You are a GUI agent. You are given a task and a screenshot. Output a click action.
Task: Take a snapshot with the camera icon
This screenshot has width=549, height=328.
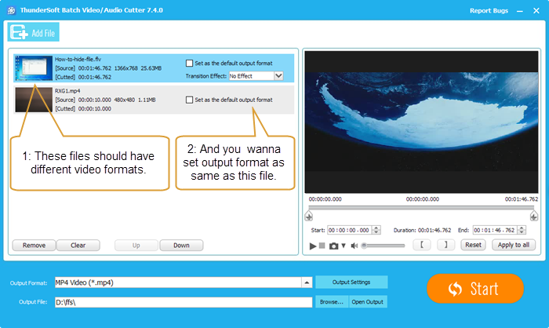pyautogui.click(x=333, y=246)
